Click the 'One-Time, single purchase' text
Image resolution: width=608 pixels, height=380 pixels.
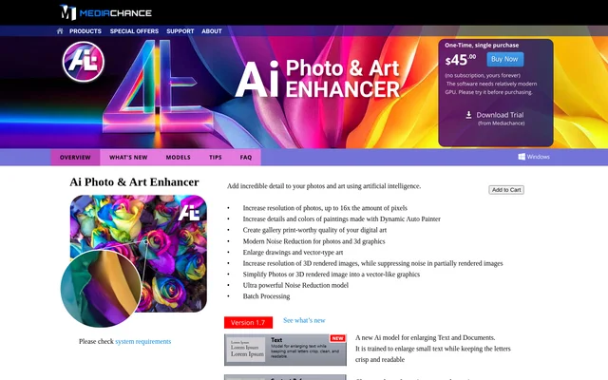pyautogui.click(x=482, y=45)
